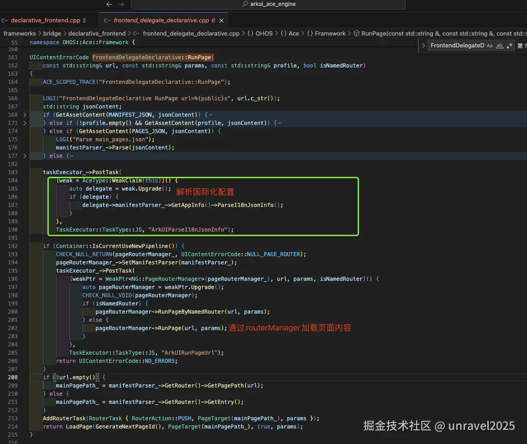The width and height of the screenshot is (527, 444).
Task: Focus the FrontendDelegateD find input
Action: (457, 46)
